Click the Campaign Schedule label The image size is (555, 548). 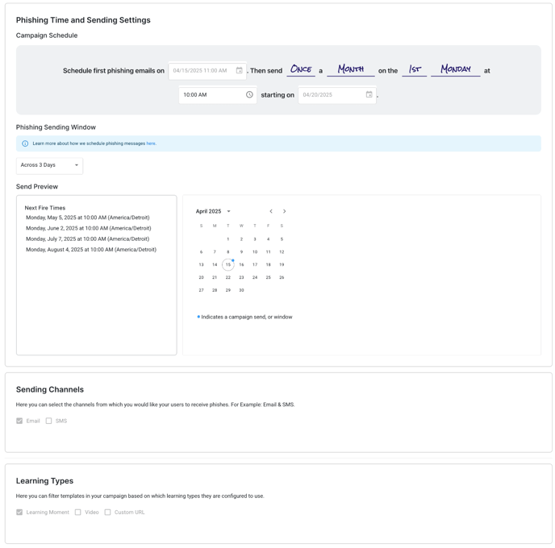tap(47, 35)
